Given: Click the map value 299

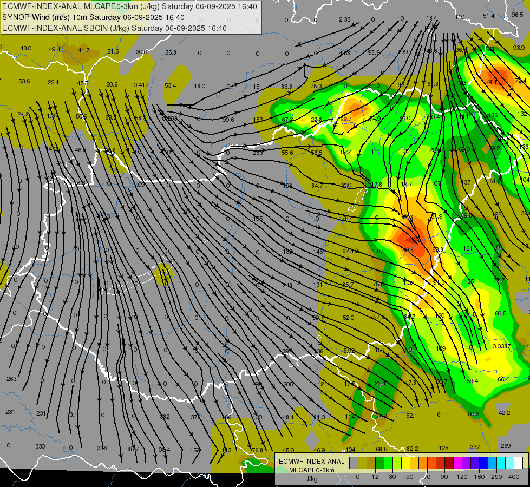Looking at the screenshot, I should click(257, 384).
